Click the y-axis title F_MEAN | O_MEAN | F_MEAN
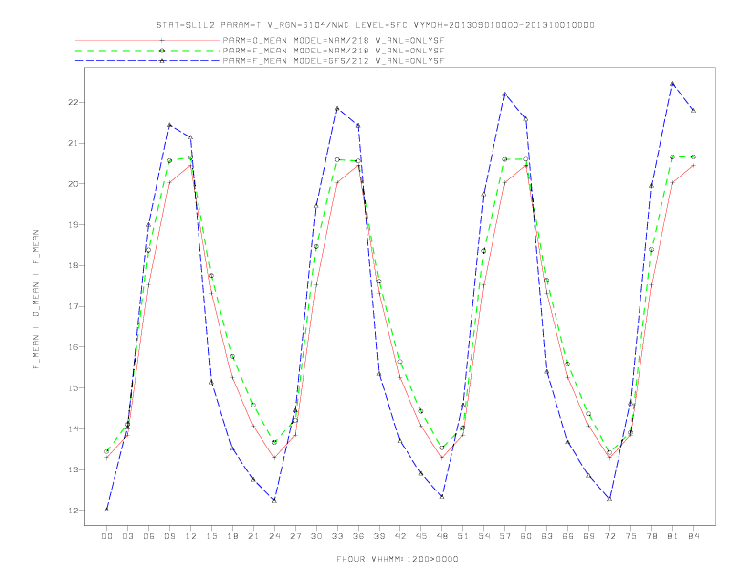This screenshot has width=756, height=584. [x=36, y=300]
